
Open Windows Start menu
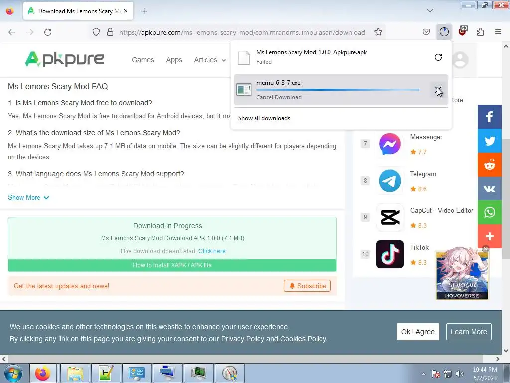click(13, 373)
